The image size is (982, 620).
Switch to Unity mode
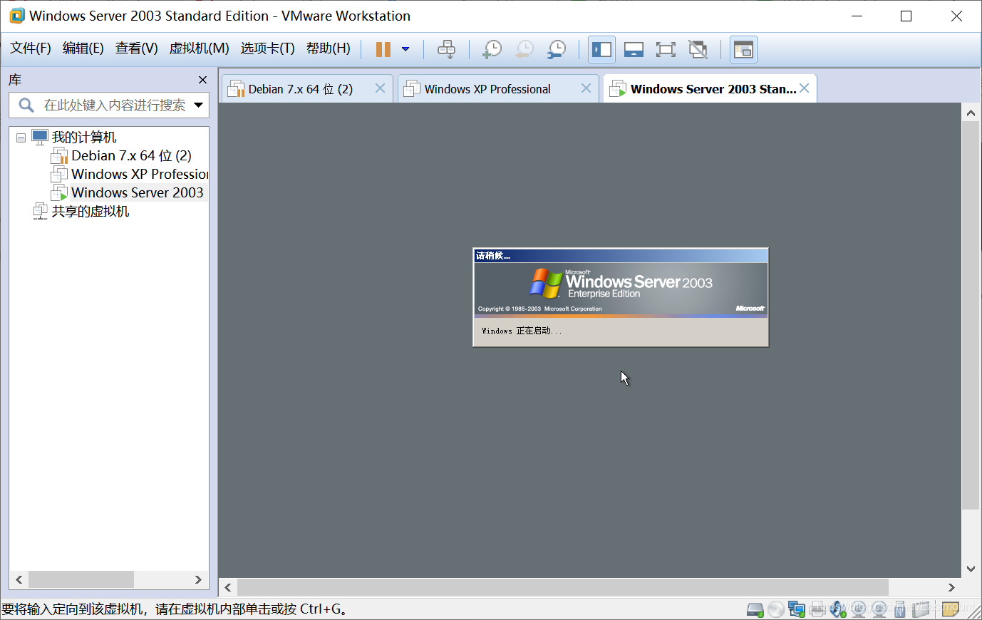(x=698, y=49)
